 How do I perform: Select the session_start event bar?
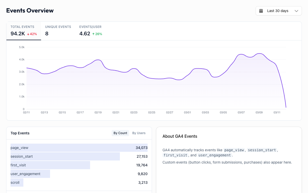65,156
